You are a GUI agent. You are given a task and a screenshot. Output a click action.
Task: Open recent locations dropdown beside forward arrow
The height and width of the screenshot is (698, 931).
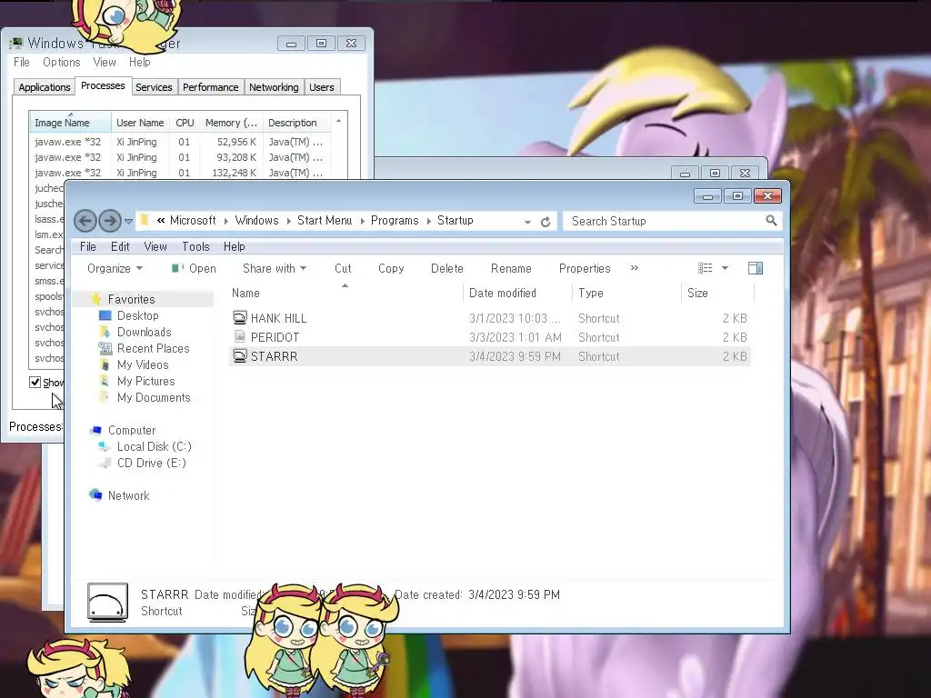point(128,222)
